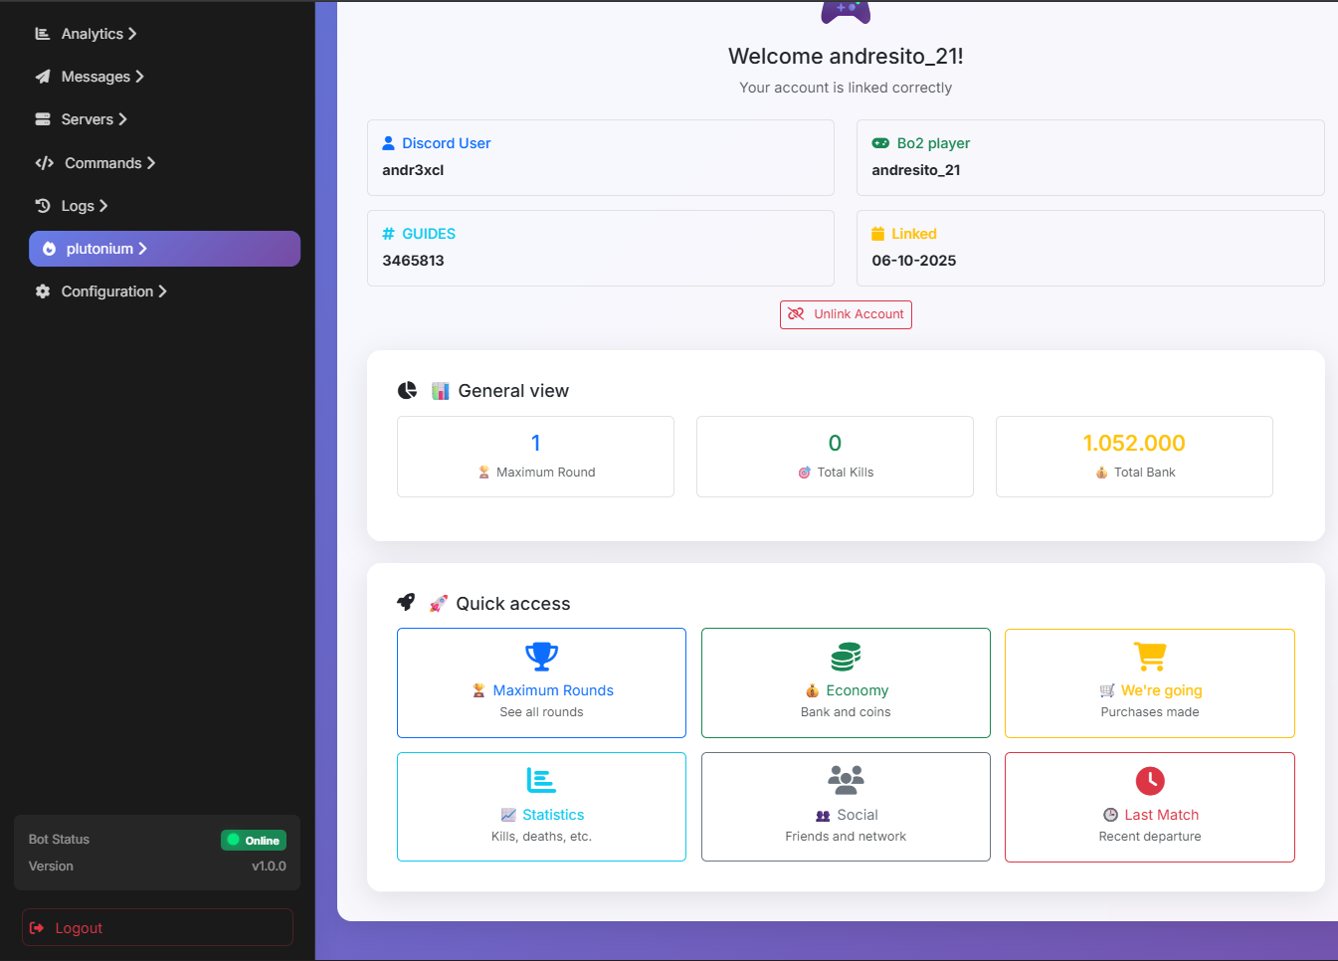Click the Unlink Account button

click(846, 314)
